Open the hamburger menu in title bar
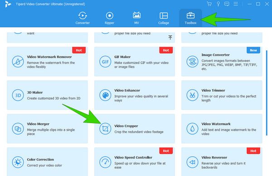This screenshot has height=176, width=272. coord(236,4)
